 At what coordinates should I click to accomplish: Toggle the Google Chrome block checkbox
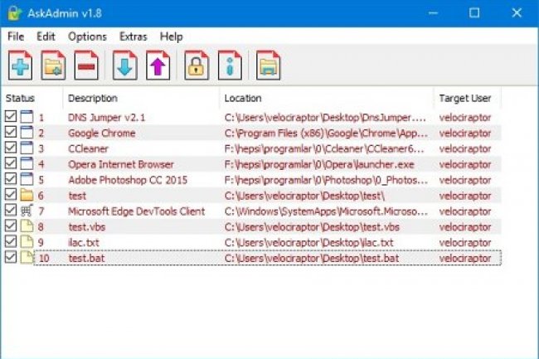10,133
